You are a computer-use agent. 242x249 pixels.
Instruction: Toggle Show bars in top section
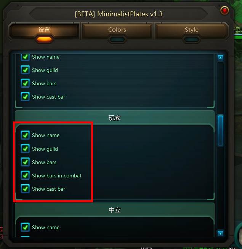(x=25, y=83)
